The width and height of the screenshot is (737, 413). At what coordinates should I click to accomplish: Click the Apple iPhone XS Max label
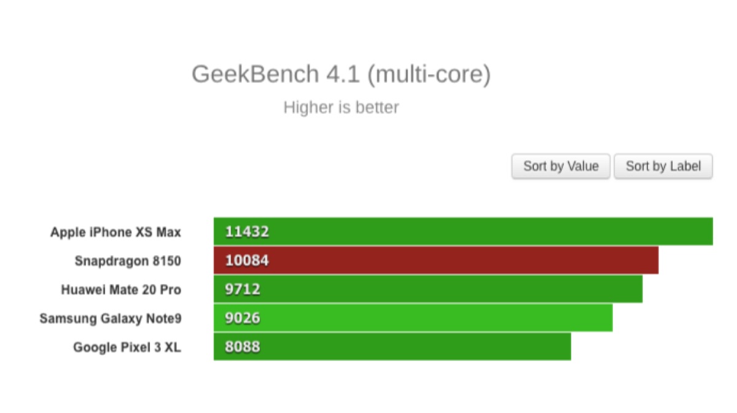click(116, 232)
